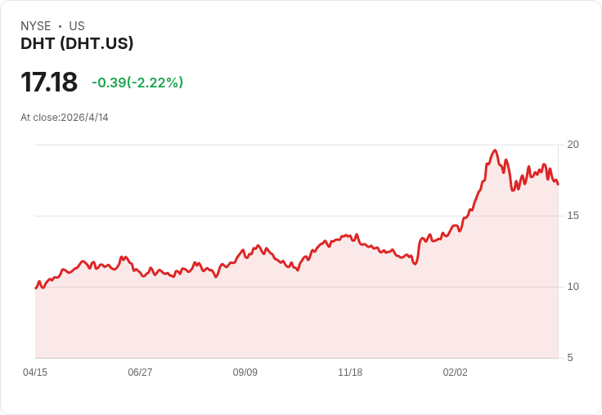Image resolution: width=602 pixels, height=415 pixels.
Task: Click the shaded area under the price line
Action: tap(294, 319)
